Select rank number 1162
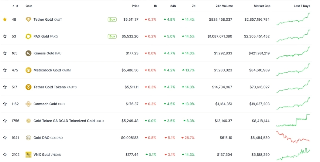The height and width of the screenshot is (162, 320). pos(15,104)
